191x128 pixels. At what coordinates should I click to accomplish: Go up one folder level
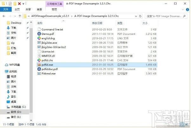20,16
